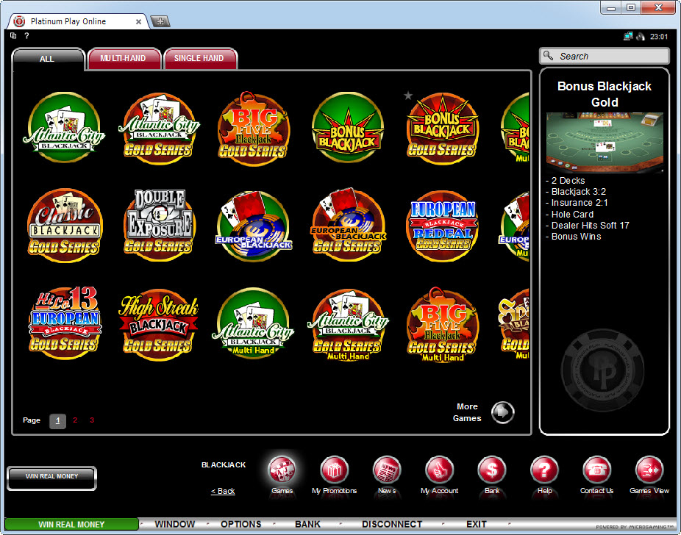
Task: Switch to Games View icon
Action: pos(649,470)
